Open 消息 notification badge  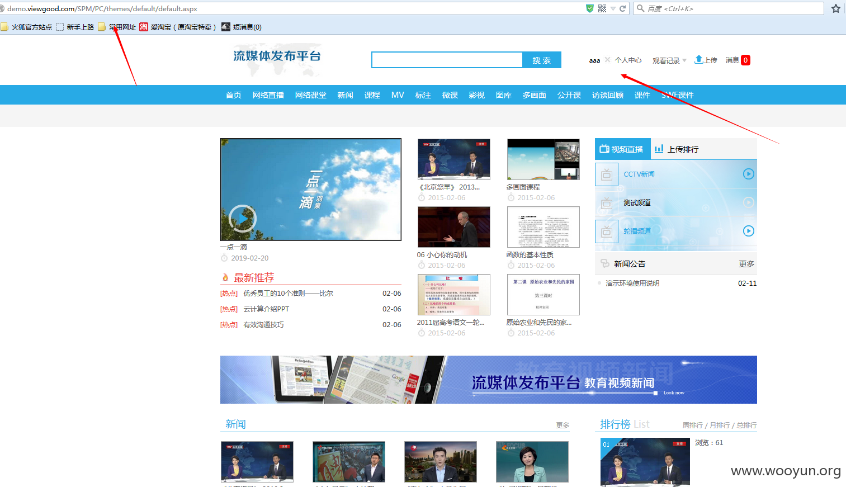point(745,60)
